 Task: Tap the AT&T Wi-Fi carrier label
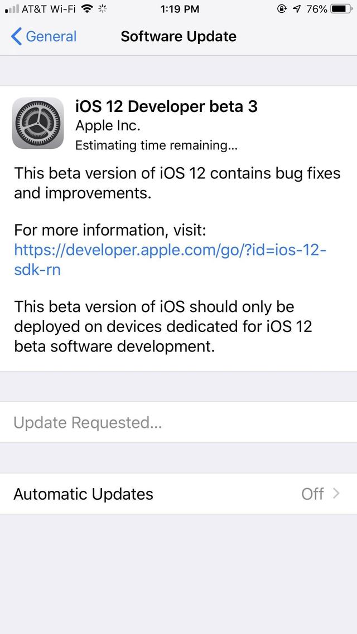[49, 9]
